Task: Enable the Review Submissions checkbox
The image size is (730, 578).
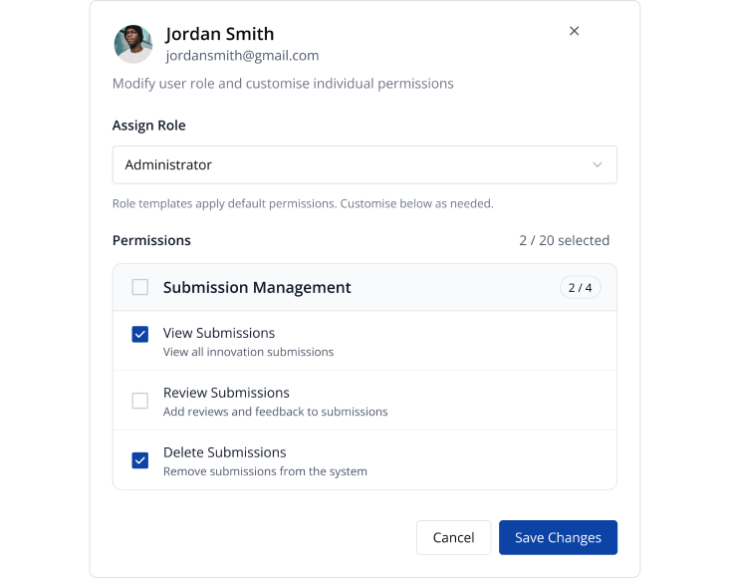Action: 140,401
